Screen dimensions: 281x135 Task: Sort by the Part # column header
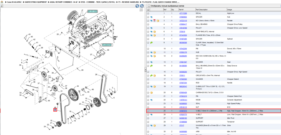pos(181,10)
